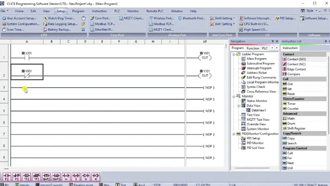Open Bluetooth Port setup
The height and width of the screenshot is (186, 330).
(191, 18)
